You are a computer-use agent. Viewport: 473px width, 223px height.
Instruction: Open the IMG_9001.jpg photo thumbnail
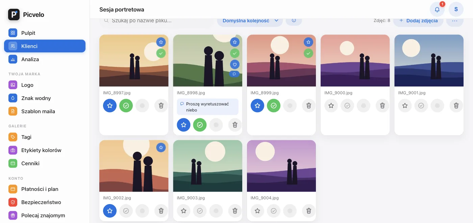(429, 60)
